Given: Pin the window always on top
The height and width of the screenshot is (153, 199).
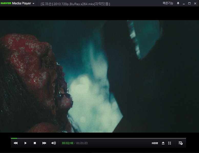Looking at the screenshot, I should click(178, 3).
